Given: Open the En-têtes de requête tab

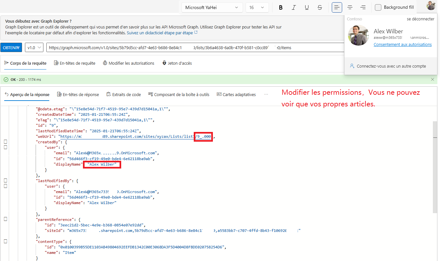Looking at the screenshot, I should 75,63.
